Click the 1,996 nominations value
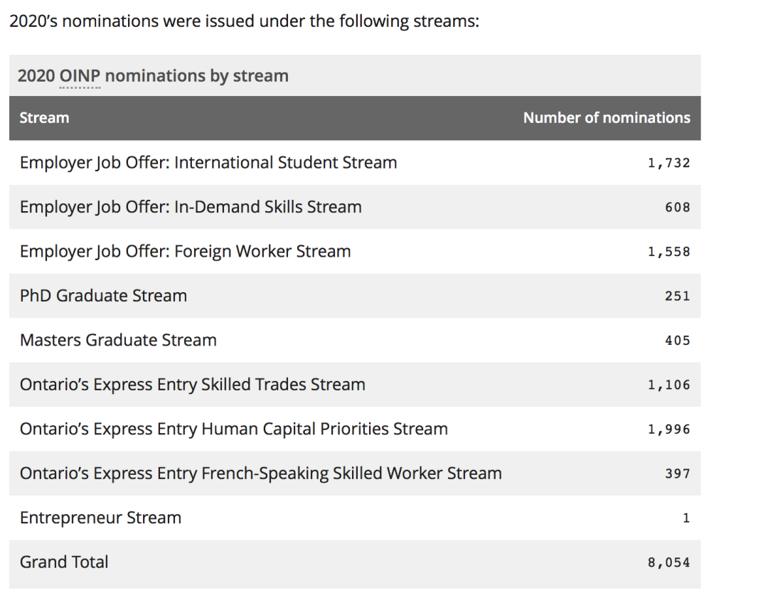 [x=668, y=429]
